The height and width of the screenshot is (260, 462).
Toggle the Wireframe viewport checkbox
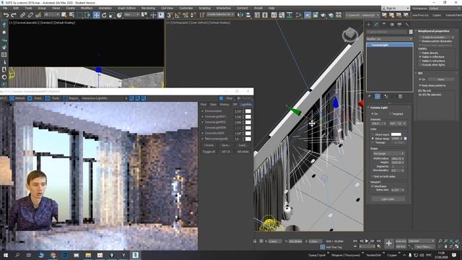pyautogui.click(x=372, y=186)
